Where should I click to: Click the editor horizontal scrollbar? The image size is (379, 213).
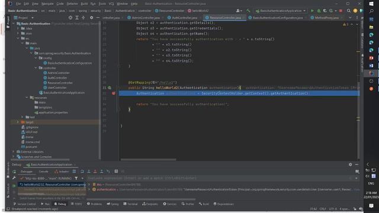[149, 159]
